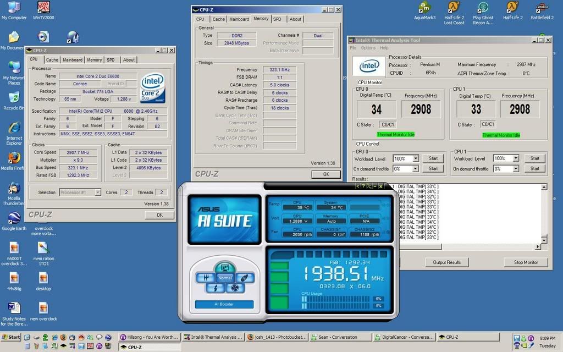Open the File menu in Thermal Analysis Tool
This screenshot has height=352, width=563.
(354, 48)
